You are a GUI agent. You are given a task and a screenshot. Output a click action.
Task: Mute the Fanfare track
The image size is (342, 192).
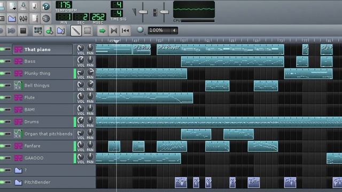[x=2, y=146]
